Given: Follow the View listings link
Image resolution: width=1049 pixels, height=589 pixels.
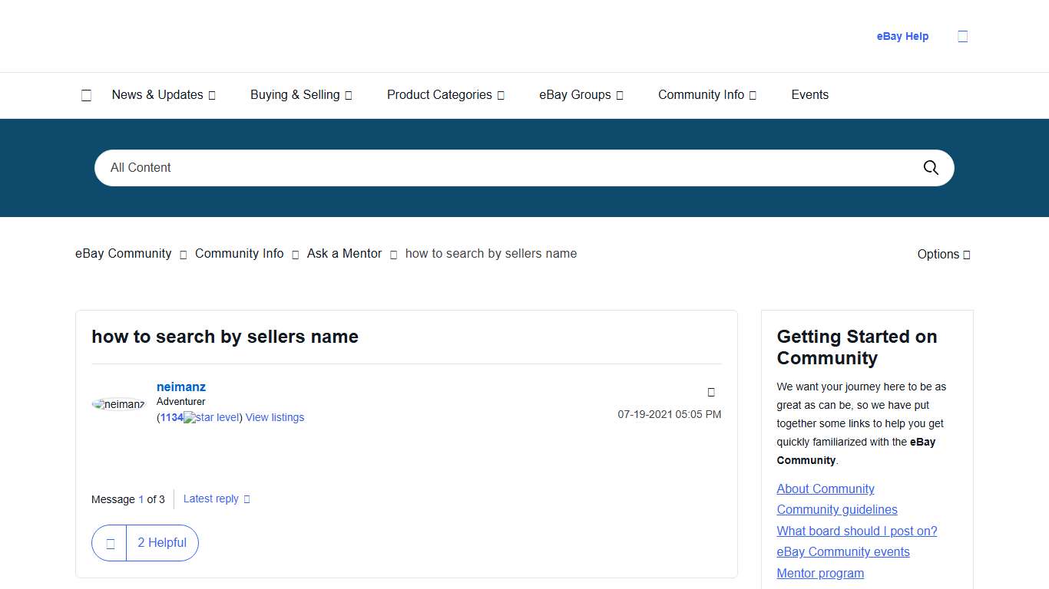Looking at the screenshot, I should coord(274,417).
